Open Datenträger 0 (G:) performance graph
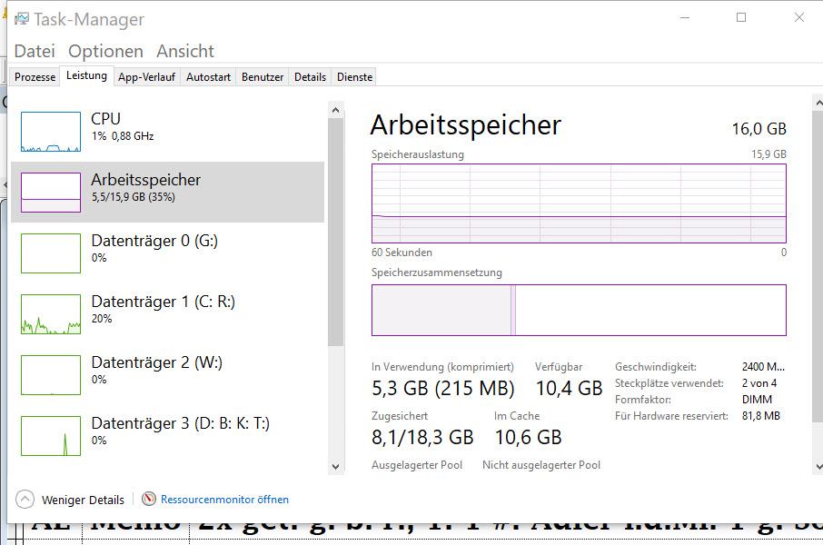Viewport: 823px width, 545px height. tap(51, 253)
